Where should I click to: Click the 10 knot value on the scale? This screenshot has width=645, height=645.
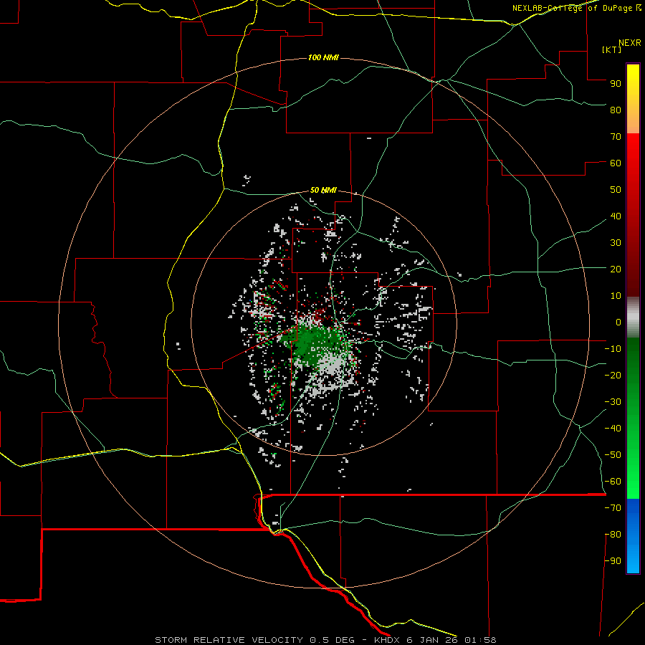tap(616, 296)
